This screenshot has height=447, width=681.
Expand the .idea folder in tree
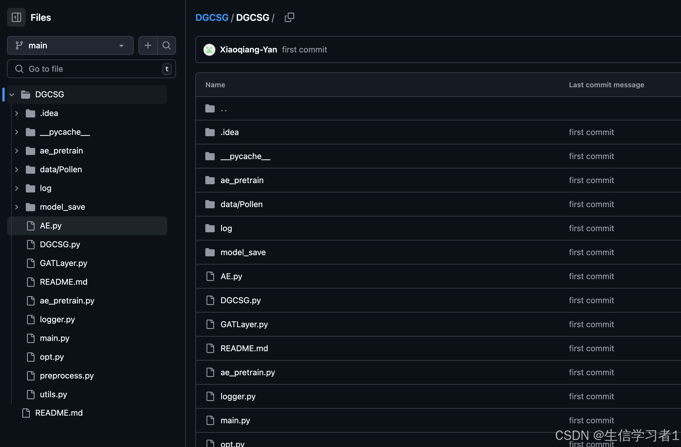tap(17, 113)
